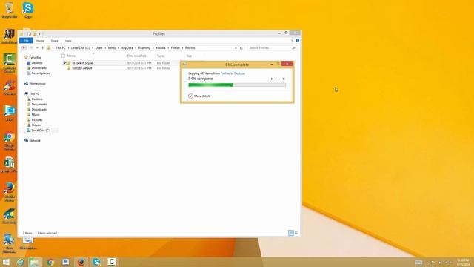The height and width of the screenshot is (267, 474).
Task: Sort by the Name column header
Action: 71,56
